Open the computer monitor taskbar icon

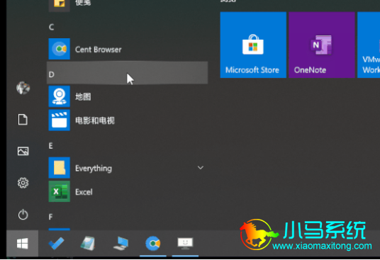(121, 243)
